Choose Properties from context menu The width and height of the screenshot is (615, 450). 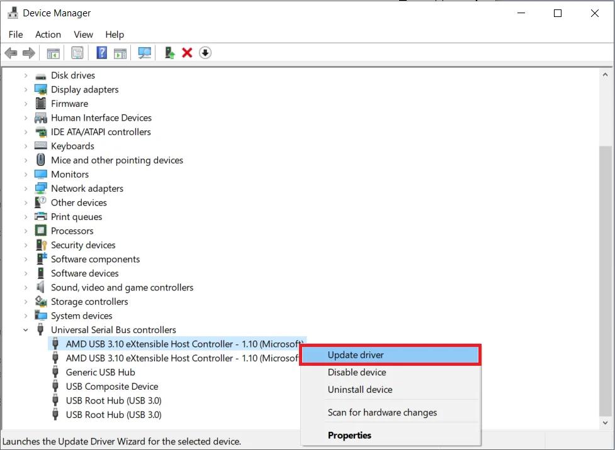coord(390,436)
